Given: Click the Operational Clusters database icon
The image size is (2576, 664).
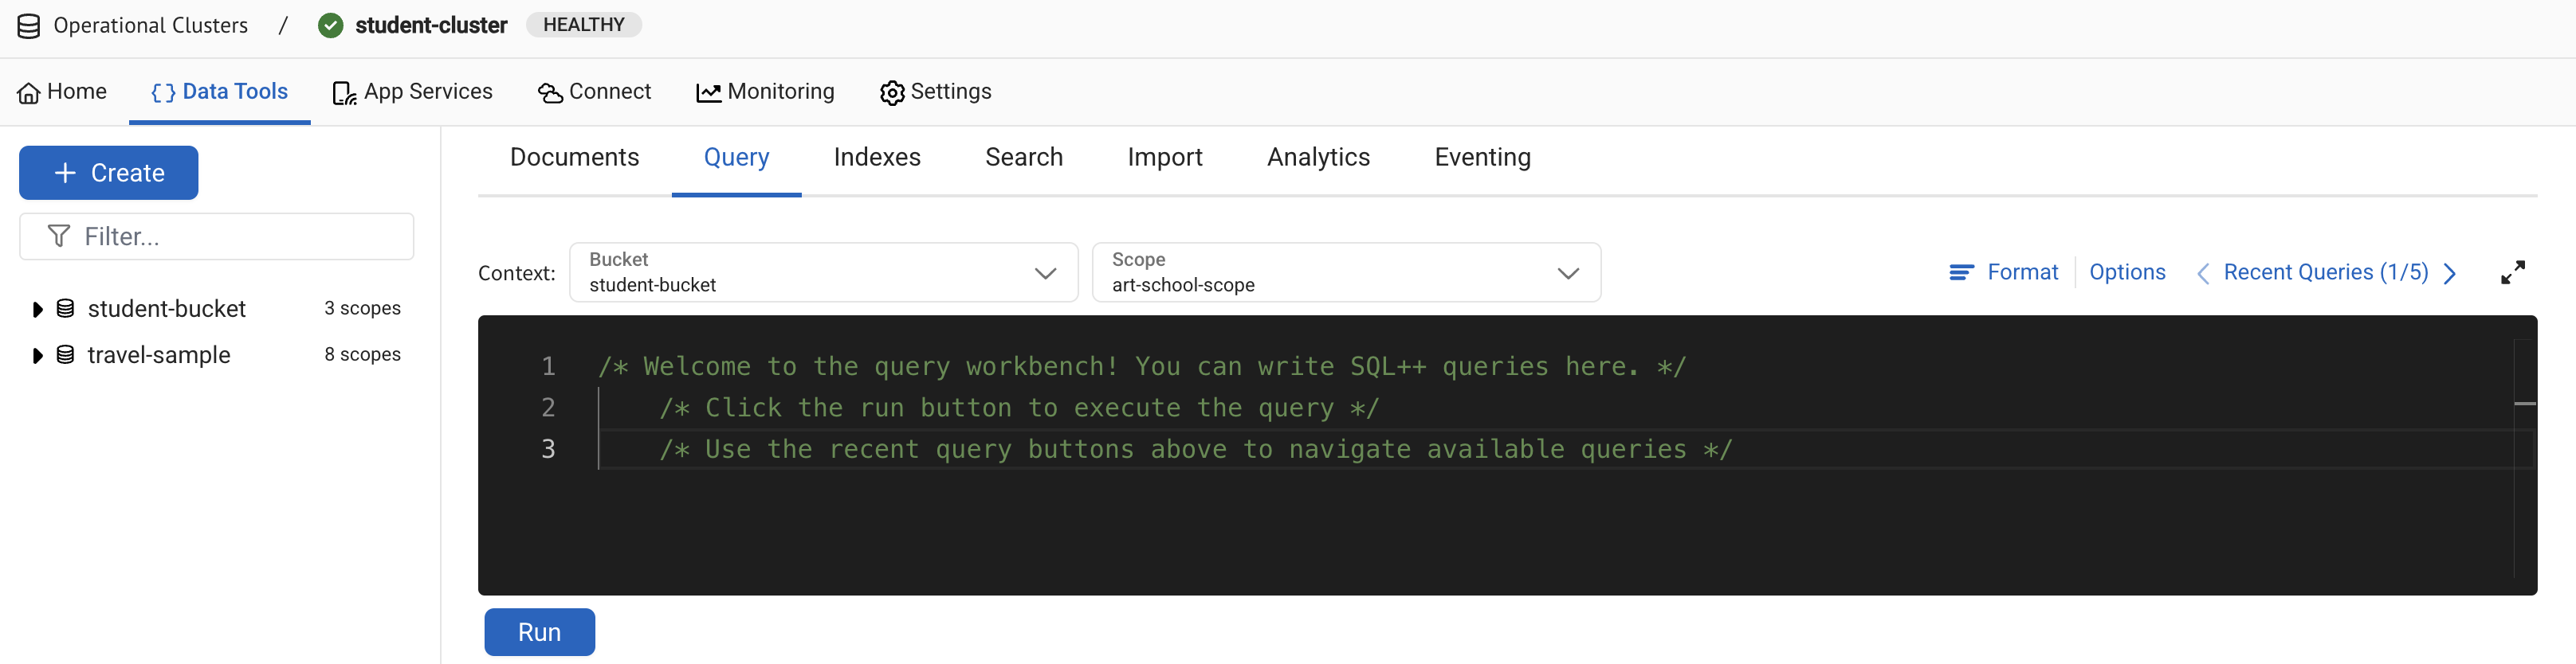Looking at the screenshot, I should [29, 26].
